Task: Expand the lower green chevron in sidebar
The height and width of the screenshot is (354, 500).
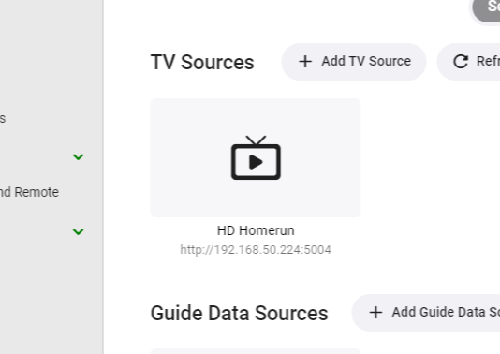Action: pyautogui.click(x=78, y=232)
